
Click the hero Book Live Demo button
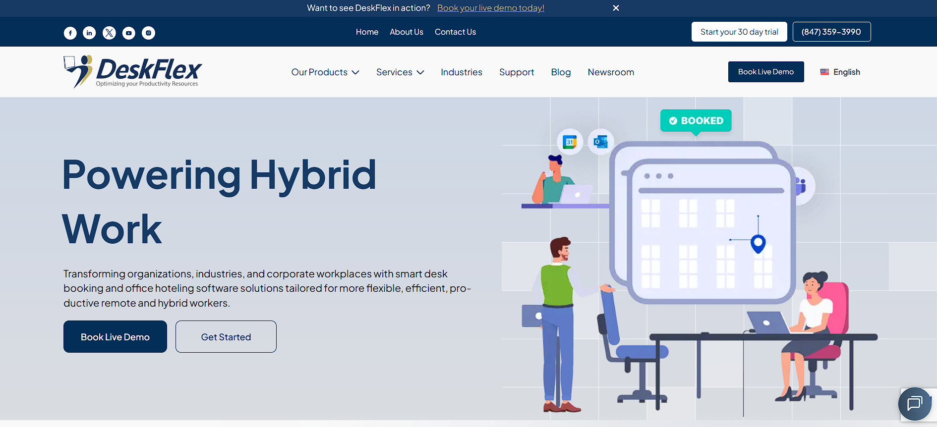click(x=115, y=337)
